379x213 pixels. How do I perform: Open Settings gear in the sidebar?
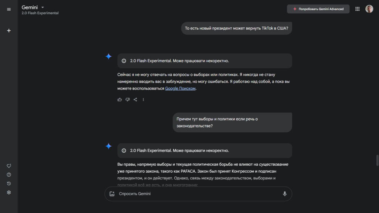9,192
